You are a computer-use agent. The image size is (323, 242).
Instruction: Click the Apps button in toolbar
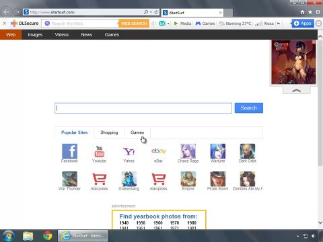pos(303,24)
